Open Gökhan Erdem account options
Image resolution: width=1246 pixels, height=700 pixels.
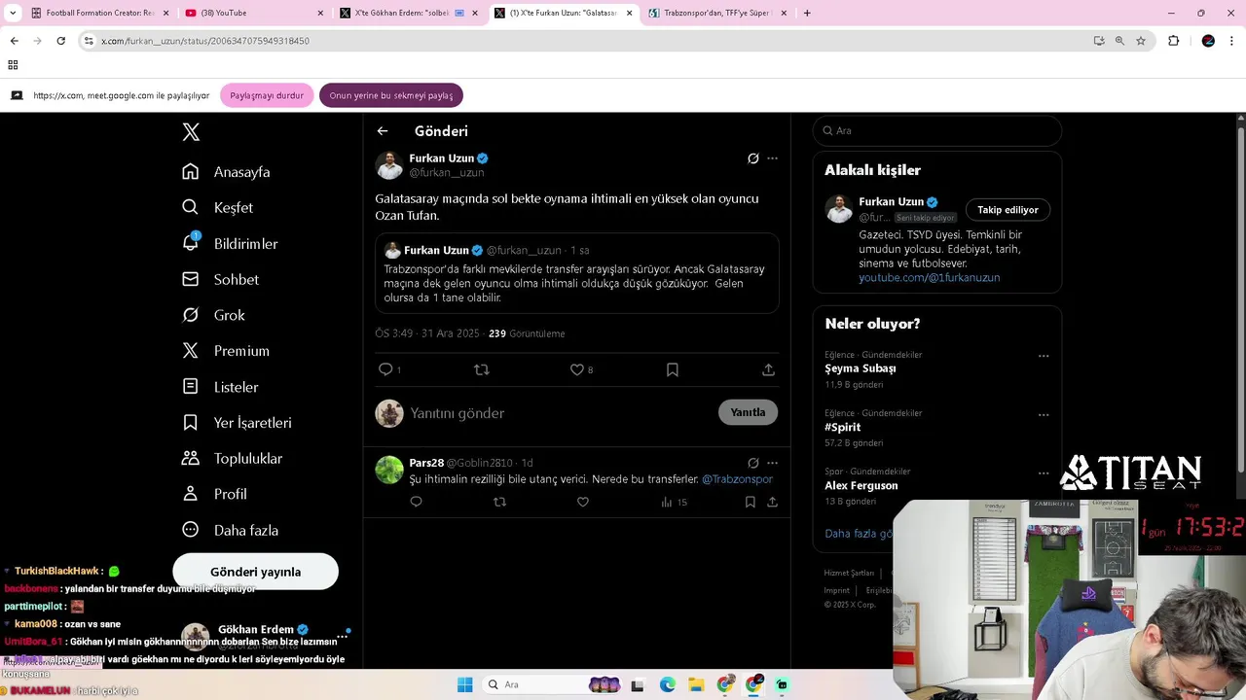point(342,637)
